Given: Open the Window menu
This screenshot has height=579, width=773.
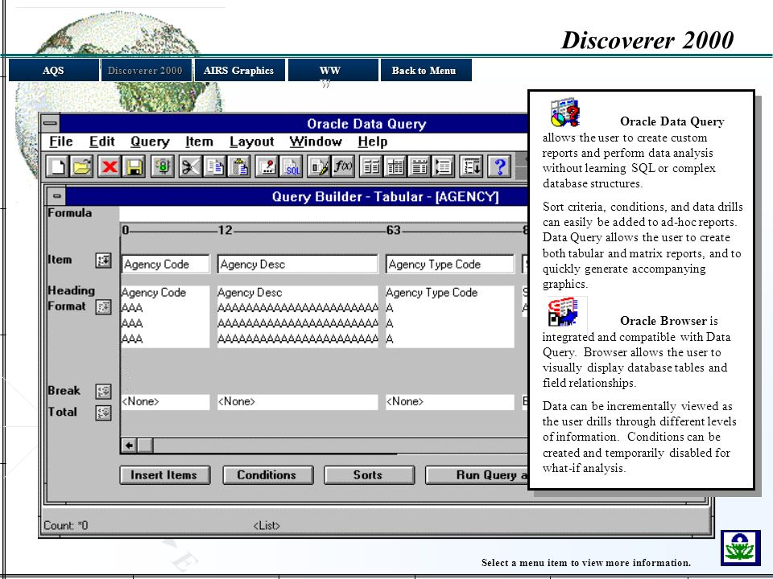Looking at the screenshot, I should pos(316,142).
